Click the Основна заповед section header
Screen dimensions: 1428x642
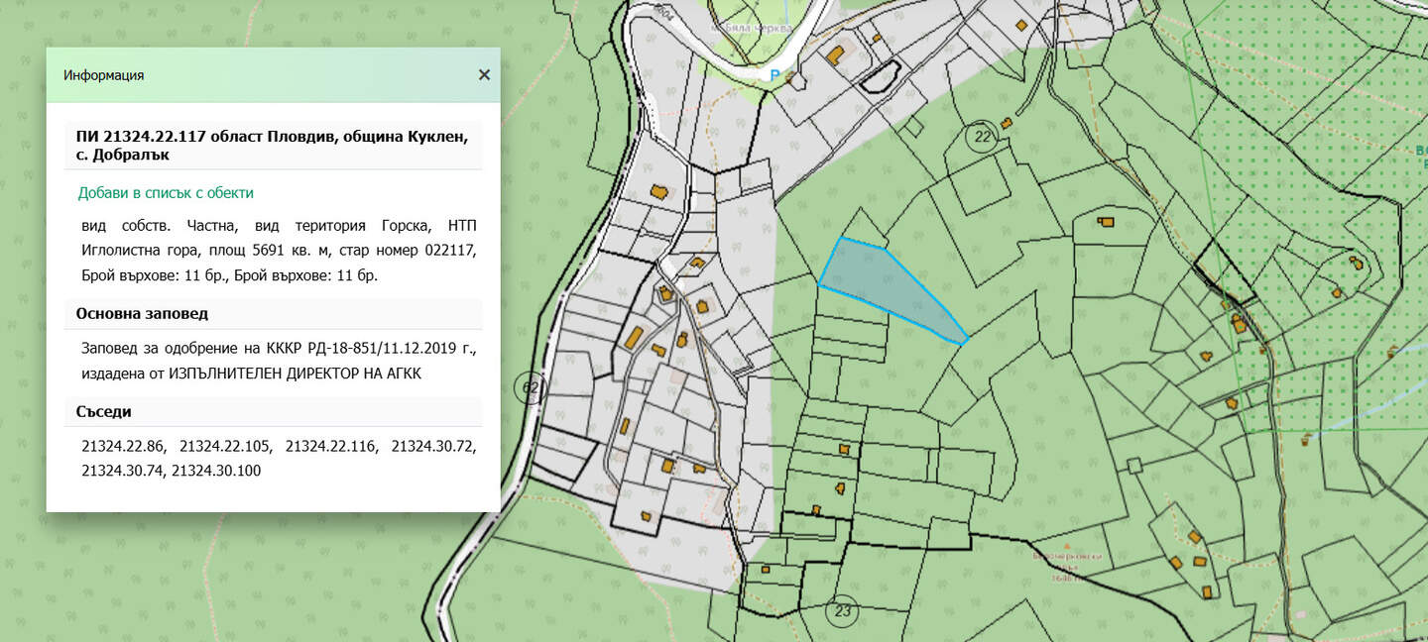point(142,314)
